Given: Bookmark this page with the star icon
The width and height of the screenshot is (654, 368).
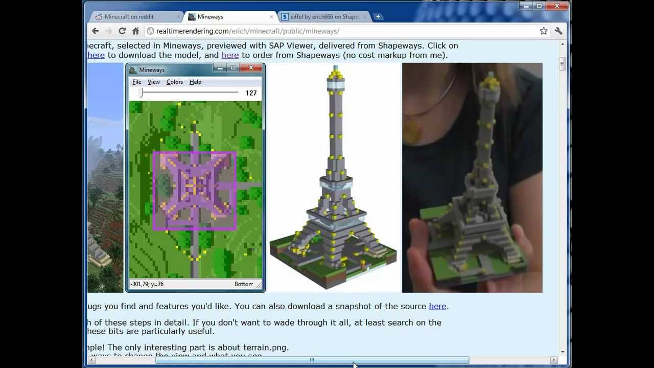Looking at the screenshot, I should 544,31.
